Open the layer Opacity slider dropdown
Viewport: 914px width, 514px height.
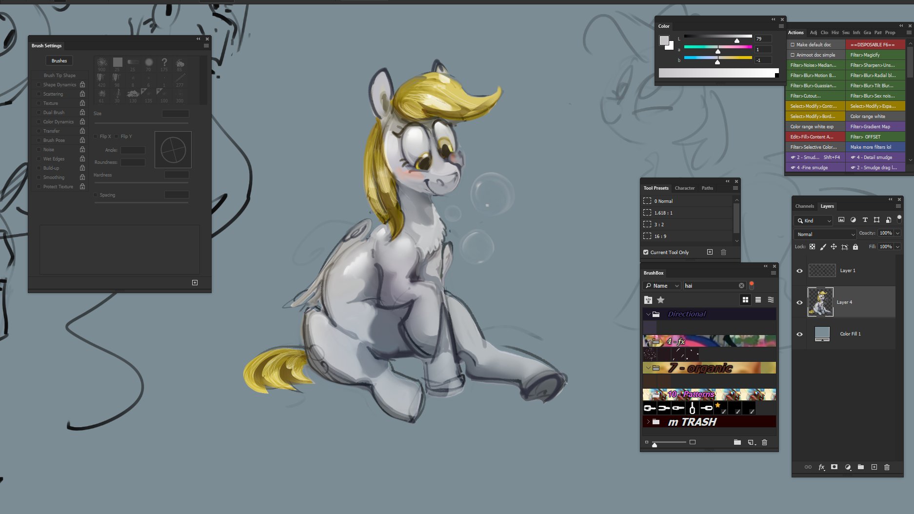(897, 233)
